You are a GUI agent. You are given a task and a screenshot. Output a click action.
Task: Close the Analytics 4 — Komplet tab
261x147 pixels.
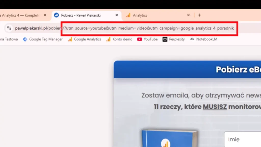tap(45, 15)
